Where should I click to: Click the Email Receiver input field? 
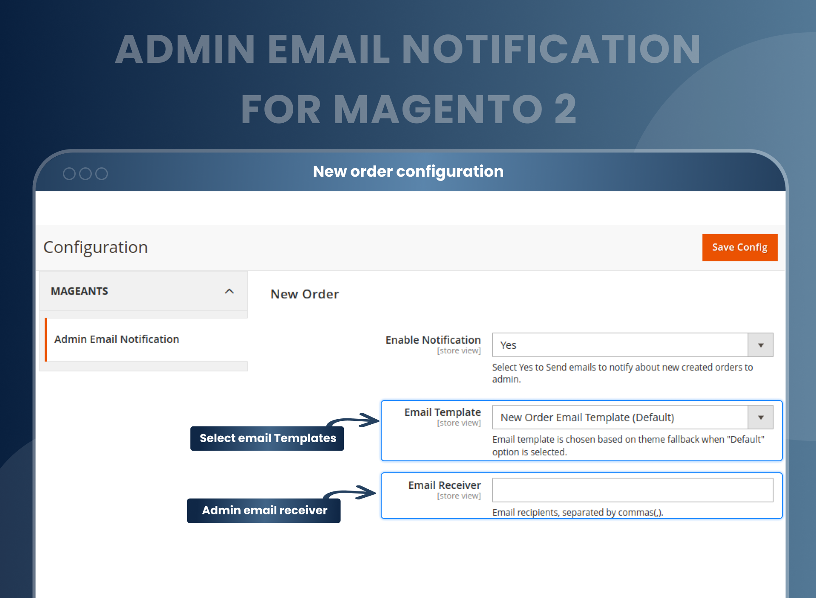632,490
